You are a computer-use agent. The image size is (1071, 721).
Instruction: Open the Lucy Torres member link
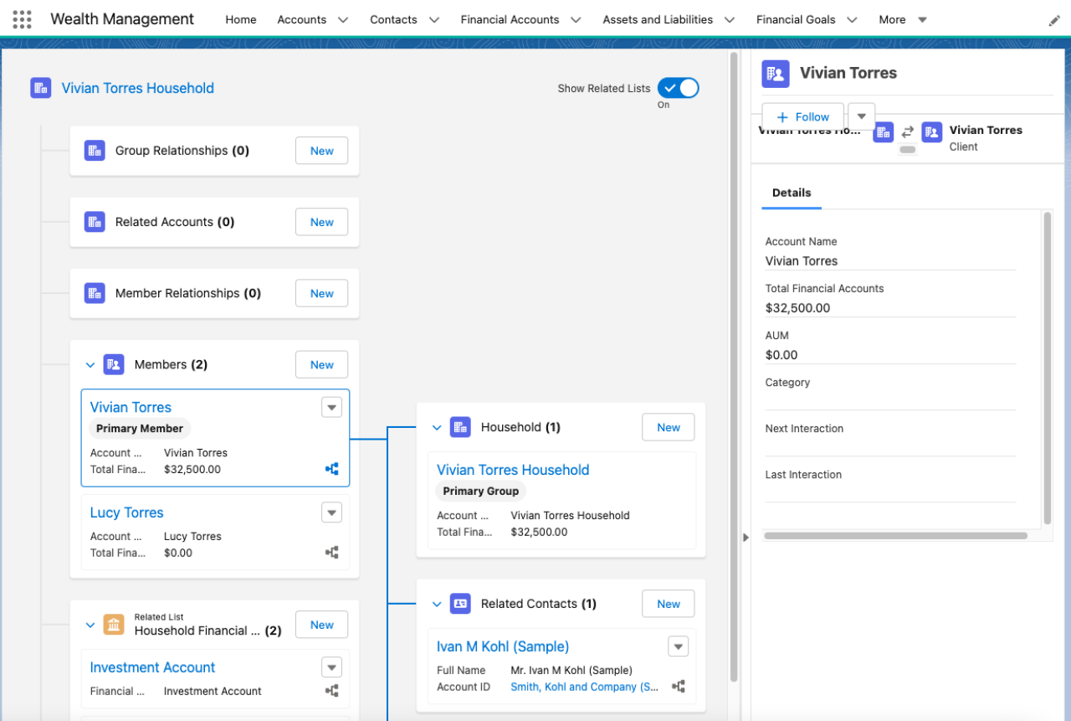tap(127, 512)
